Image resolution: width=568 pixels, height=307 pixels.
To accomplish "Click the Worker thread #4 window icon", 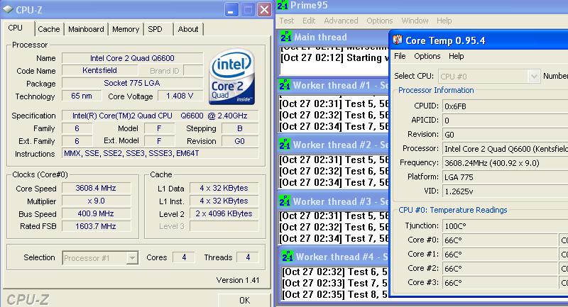I will point(288,256).
